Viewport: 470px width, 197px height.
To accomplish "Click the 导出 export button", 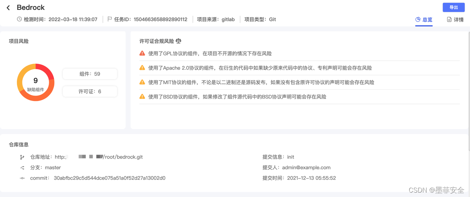I will click(453, 7).
